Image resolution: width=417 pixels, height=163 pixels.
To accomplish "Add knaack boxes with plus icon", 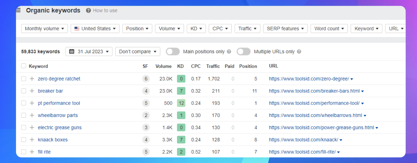I will [x=32, y=140].
